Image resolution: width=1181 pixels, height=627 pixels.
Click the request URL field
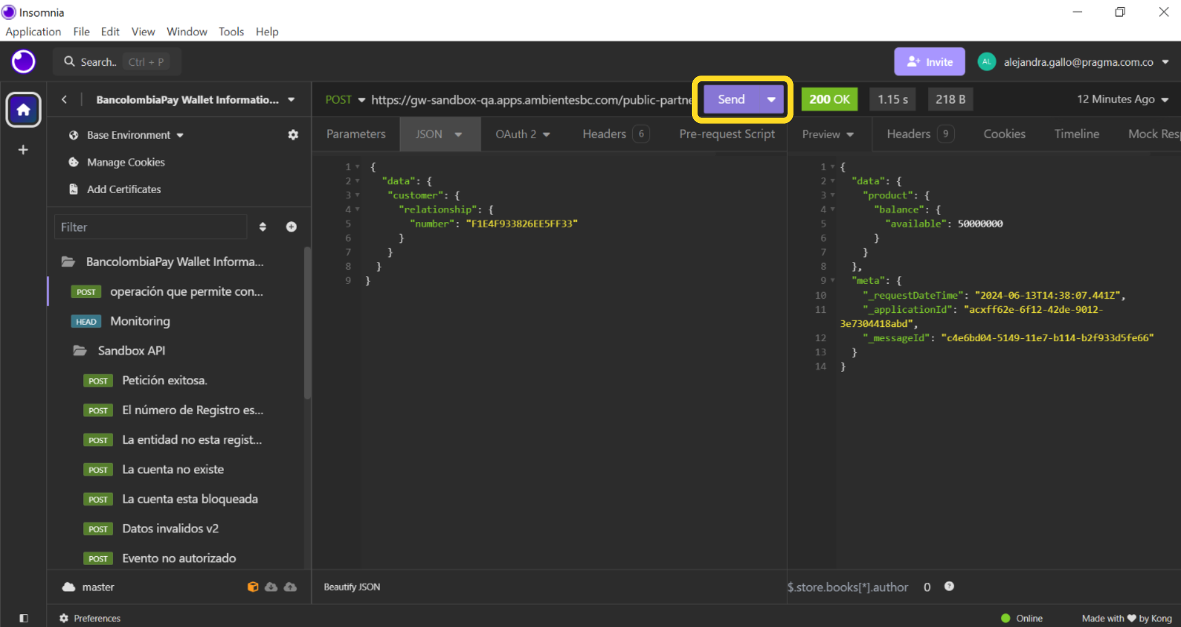pyautogui.click(x=531, y=100)
